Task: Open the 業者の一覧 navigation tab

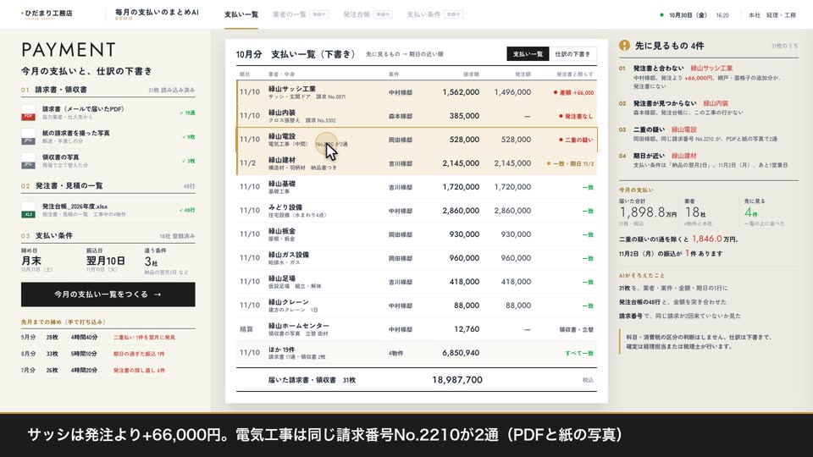Action: [301, 14]
